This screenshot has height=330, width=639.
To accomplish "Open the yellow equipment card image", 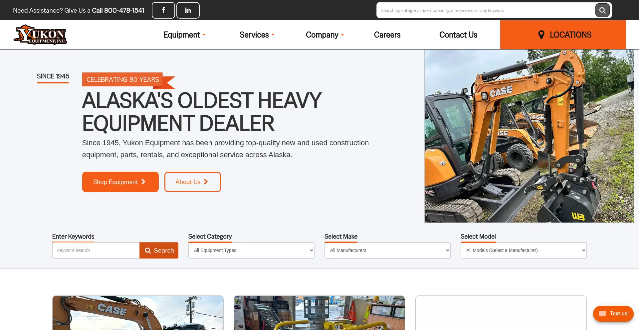I will click(x=319, y=313).
